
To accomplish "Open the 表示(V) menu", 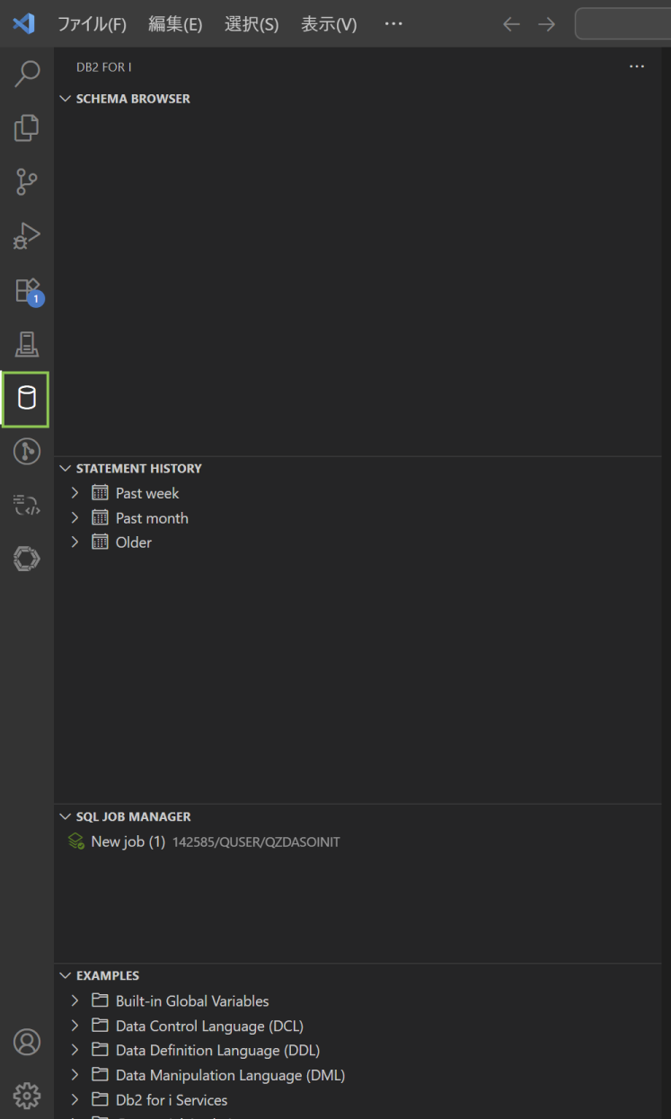I will click(x=329, y=24).
